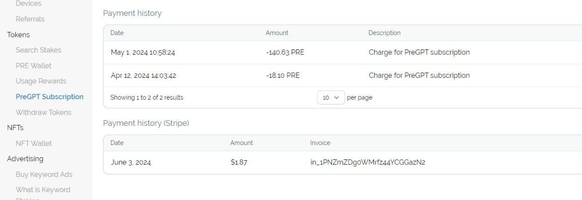
Task: Click the Invoice column header in Stripe table
Action: tap(320, 143)
